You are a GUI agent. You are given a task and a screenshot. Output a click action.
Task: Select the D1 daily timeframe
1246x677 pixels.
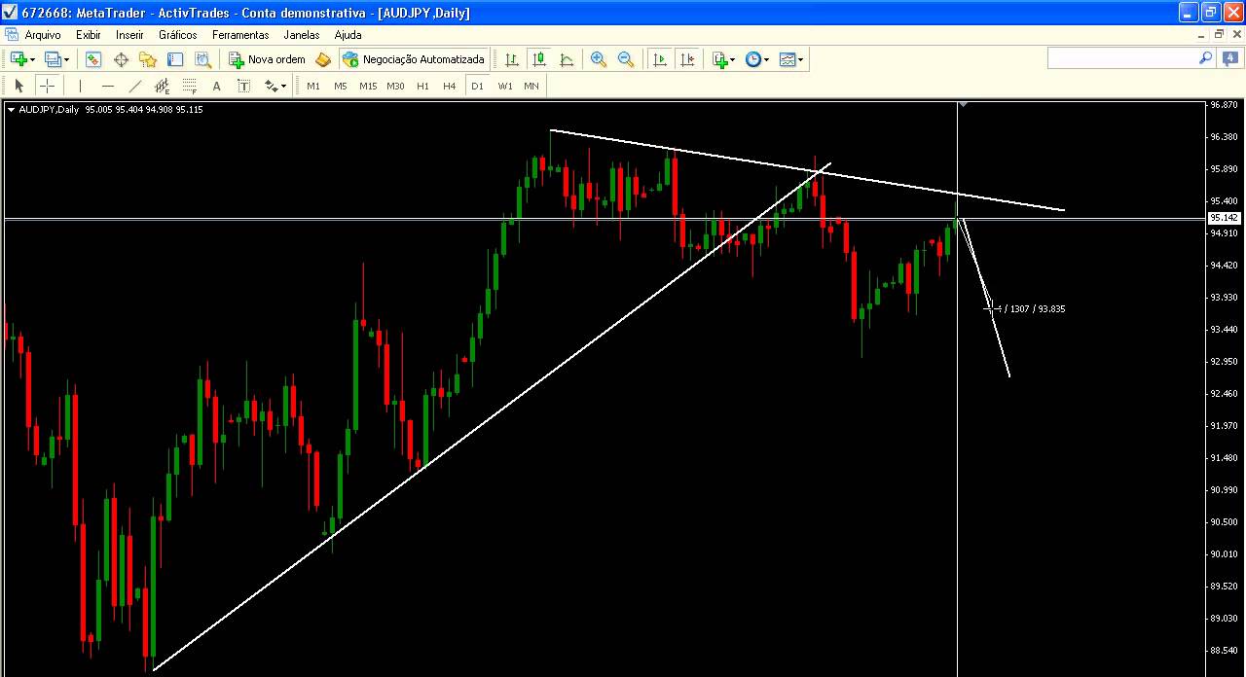coord(477,86)
